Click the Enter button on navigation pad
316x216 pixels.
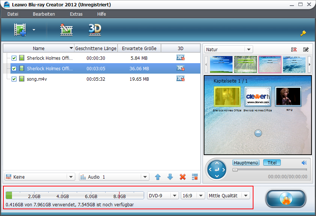pyautogui.click(x=217, y=170)
